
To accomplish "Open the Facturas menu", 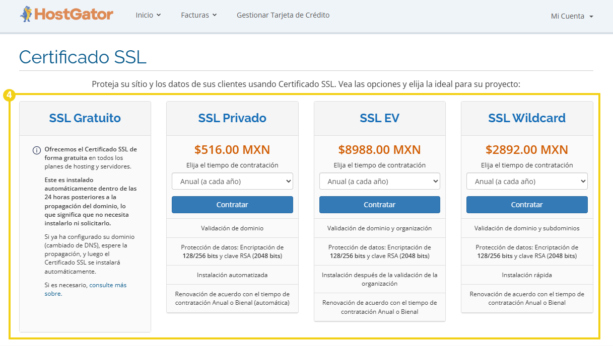I will pos(199,15).
